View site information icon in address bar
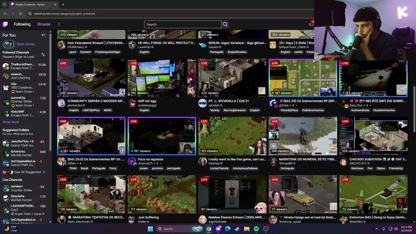This screenshot has height=234, width=416. (x=30, y=14)
